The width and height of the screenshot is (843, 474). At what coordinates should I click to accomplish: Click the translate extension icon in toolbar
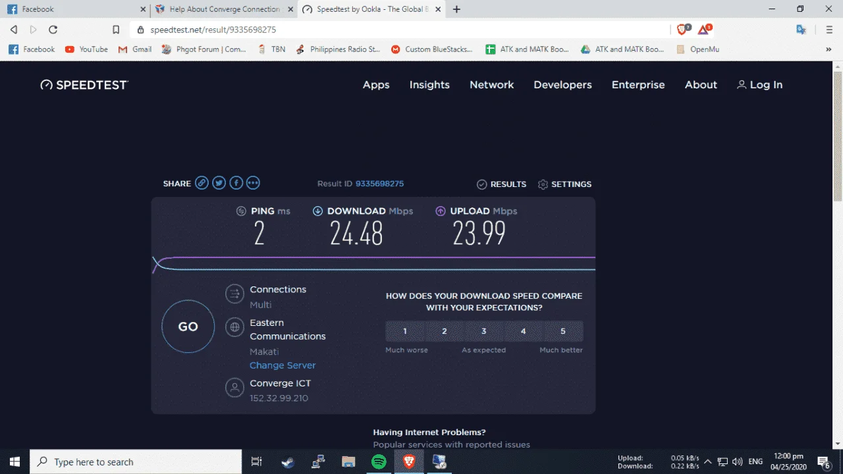tap(801, 30)
